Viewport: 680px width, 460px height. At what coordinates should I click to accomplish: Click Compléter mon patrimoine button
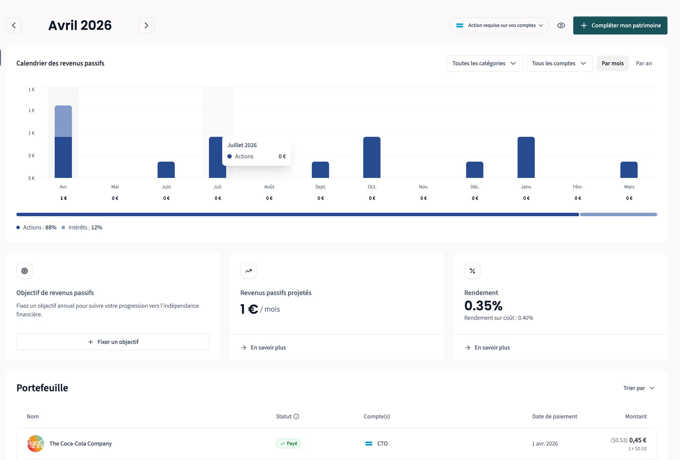click(620, 25)
